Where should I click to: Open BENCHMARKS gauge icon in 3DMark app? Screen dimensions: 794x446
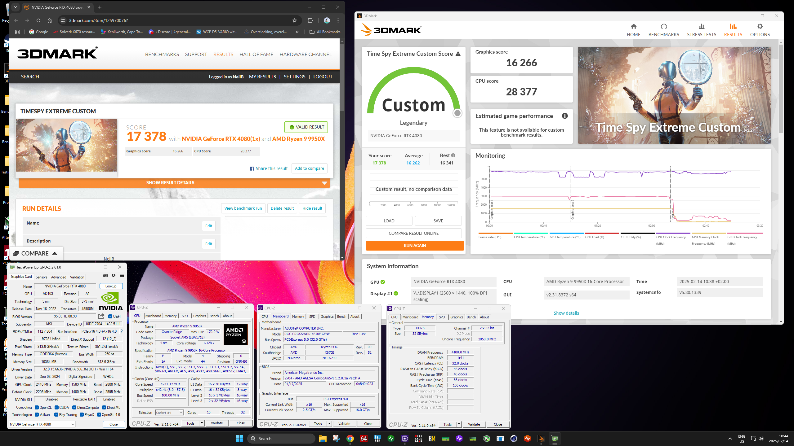(664, 26)
